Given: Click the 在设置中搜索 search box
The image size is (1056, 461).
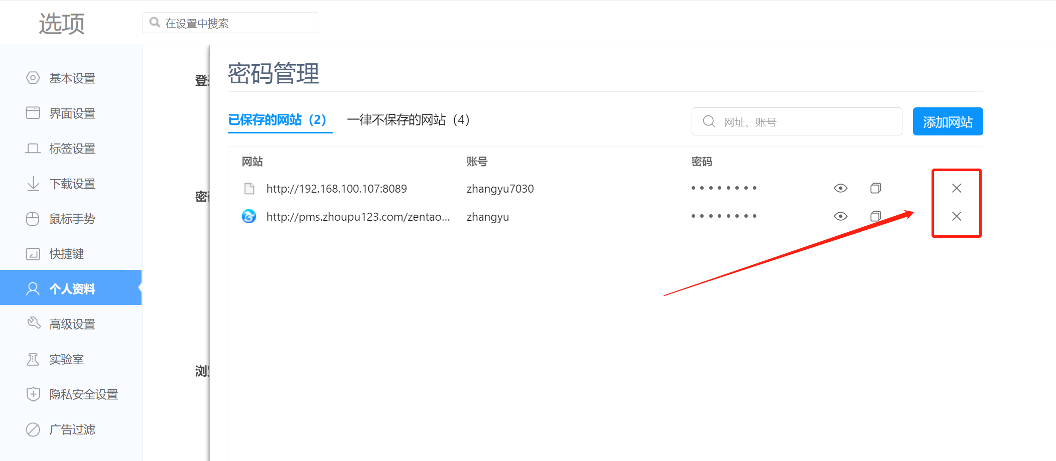Looking at the screenshot, I should pyautogui.click(x=236, y=23).
